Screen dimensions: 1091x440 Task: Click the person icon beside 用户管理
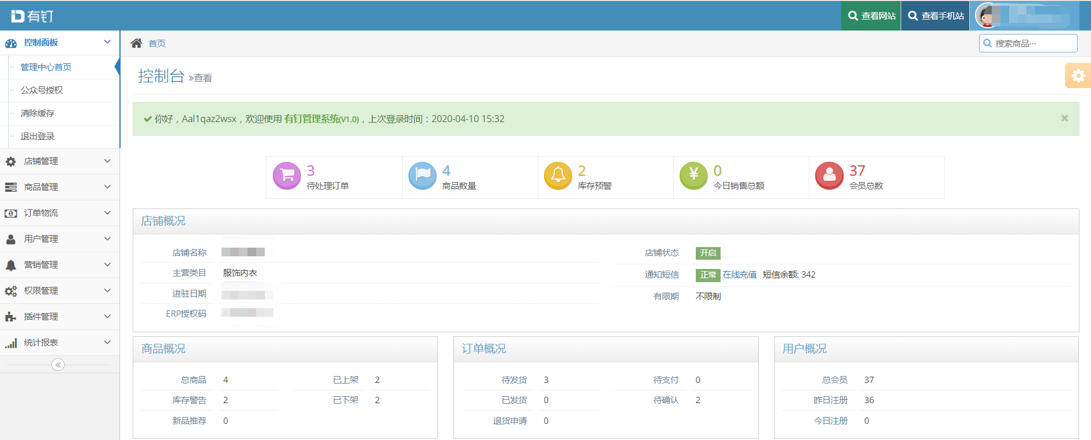tap(11, 239)
